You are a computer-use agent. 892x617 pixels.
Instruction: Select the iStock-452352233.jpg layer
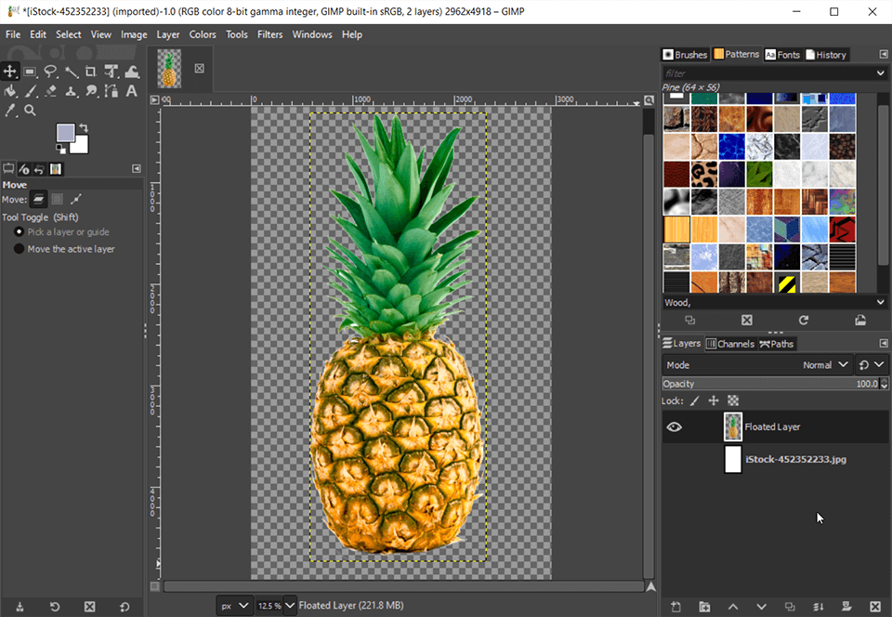tap(794, 459)
